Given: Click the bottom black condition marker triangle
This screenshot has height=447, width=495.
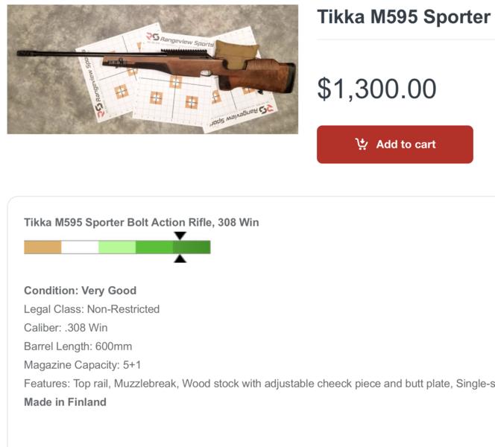Looking at the screenshot, I should pyautogui.click(x=180, y=259).
